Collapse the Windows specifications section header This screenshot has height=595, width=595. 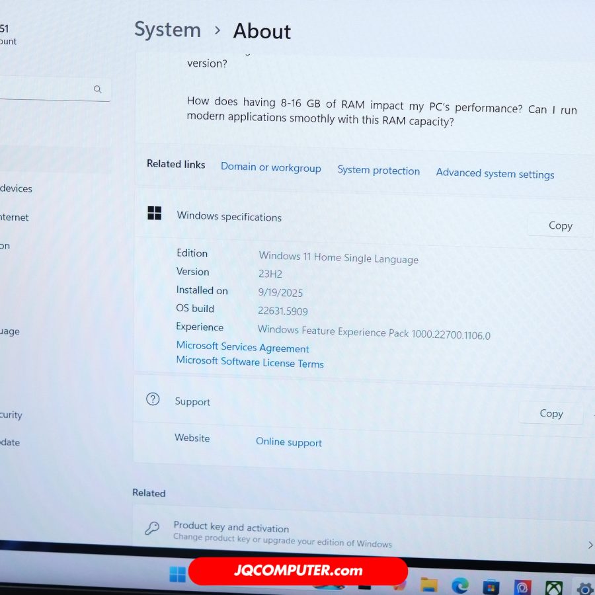(364, 220)
